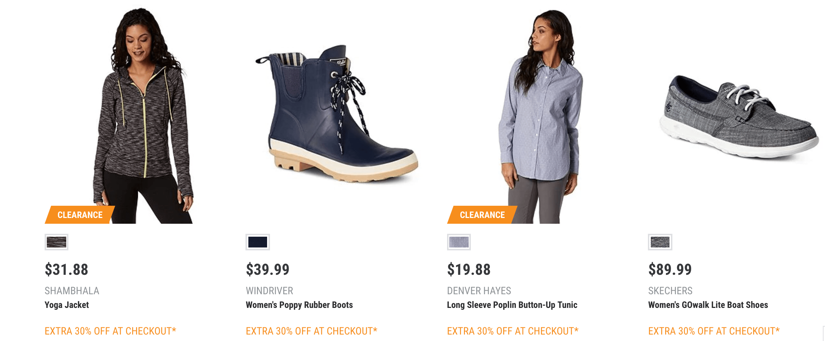Click the Clearance badge on the tunic
This screenshot has height=341, width=825.
pos(482,215)
